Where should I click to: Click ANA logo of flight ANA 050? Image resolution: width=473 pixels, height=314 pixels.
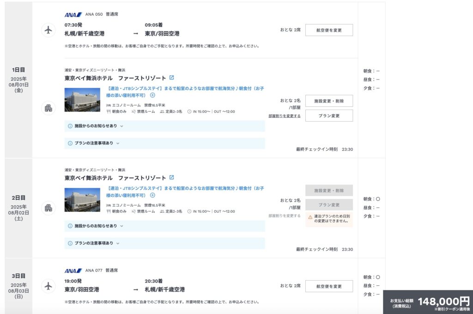tap(73, 14)
